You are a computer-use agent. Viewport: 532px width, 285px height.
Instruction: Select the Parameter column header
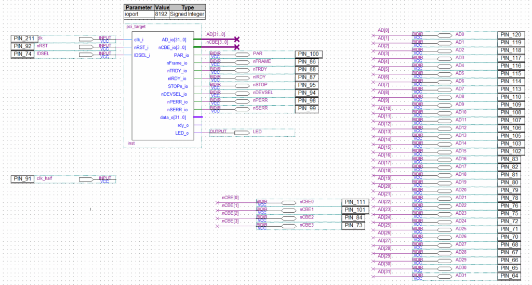tap(139, 8)
